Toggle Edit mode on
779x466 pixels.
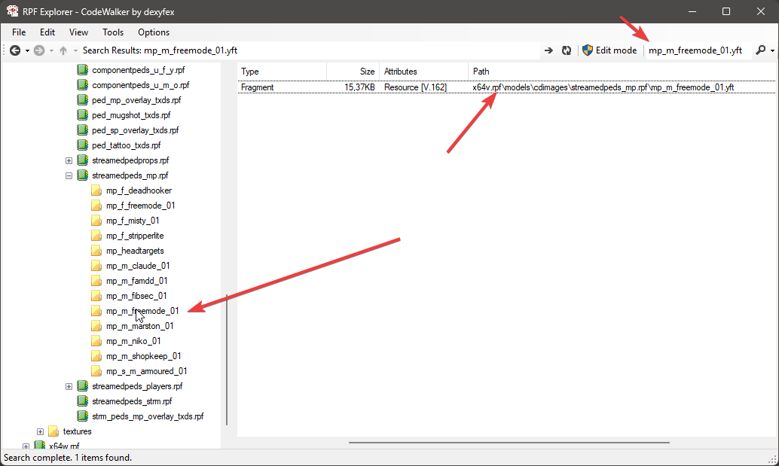pos(609,50)
